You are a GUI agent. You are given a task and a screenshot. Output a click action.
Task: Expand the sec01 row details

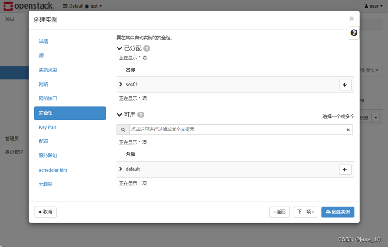tap(121, 84)
